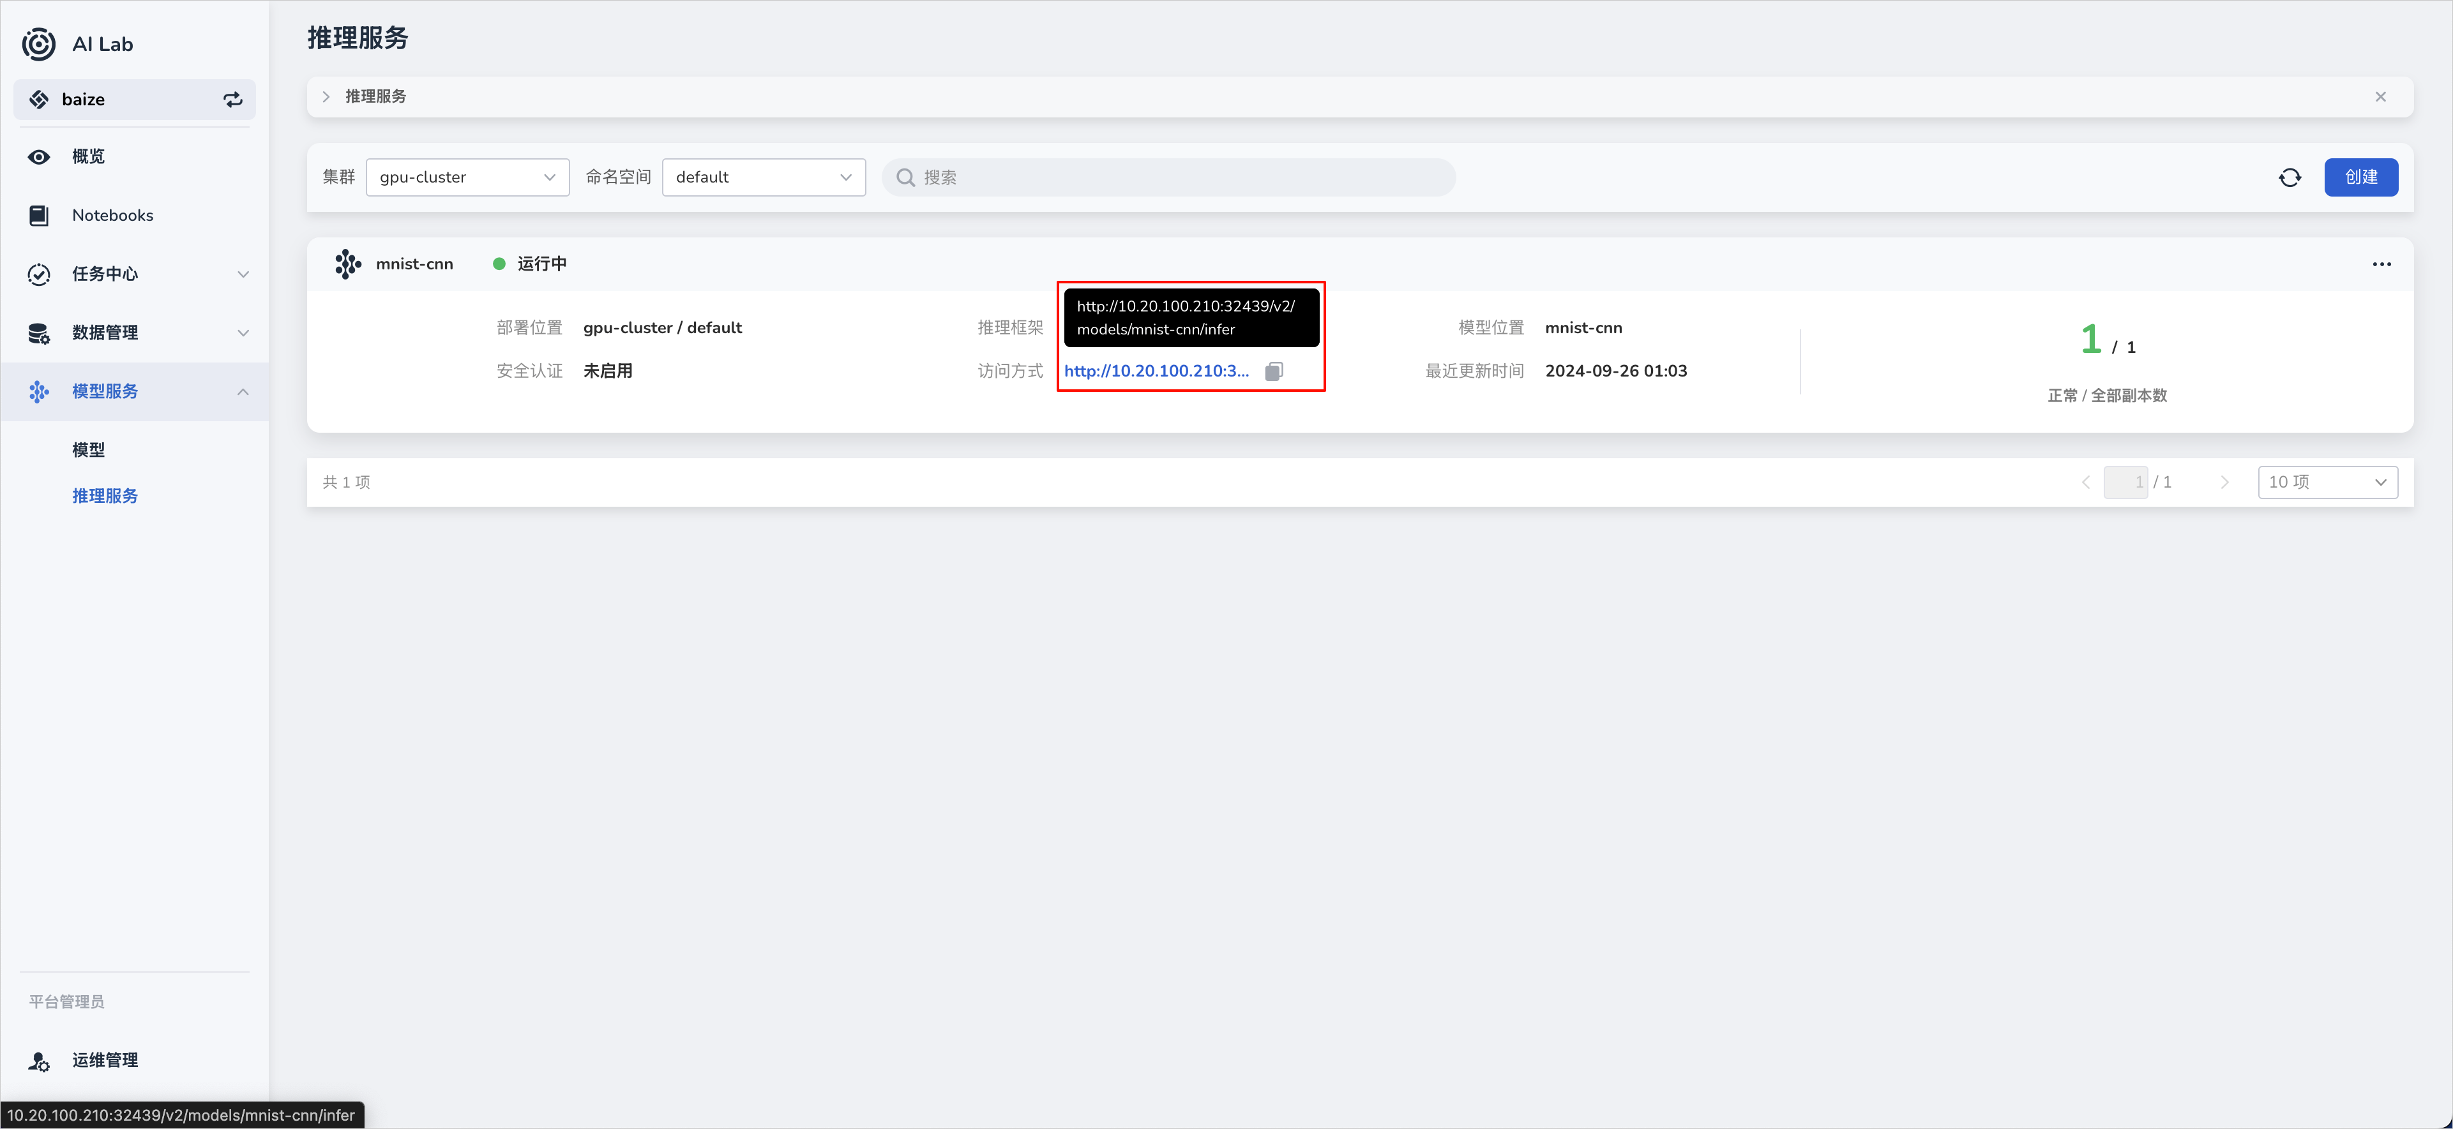Select the baize workspace entry
Image resolution: width=2453 pixels, height=1129 pixels.
(134, 100)
